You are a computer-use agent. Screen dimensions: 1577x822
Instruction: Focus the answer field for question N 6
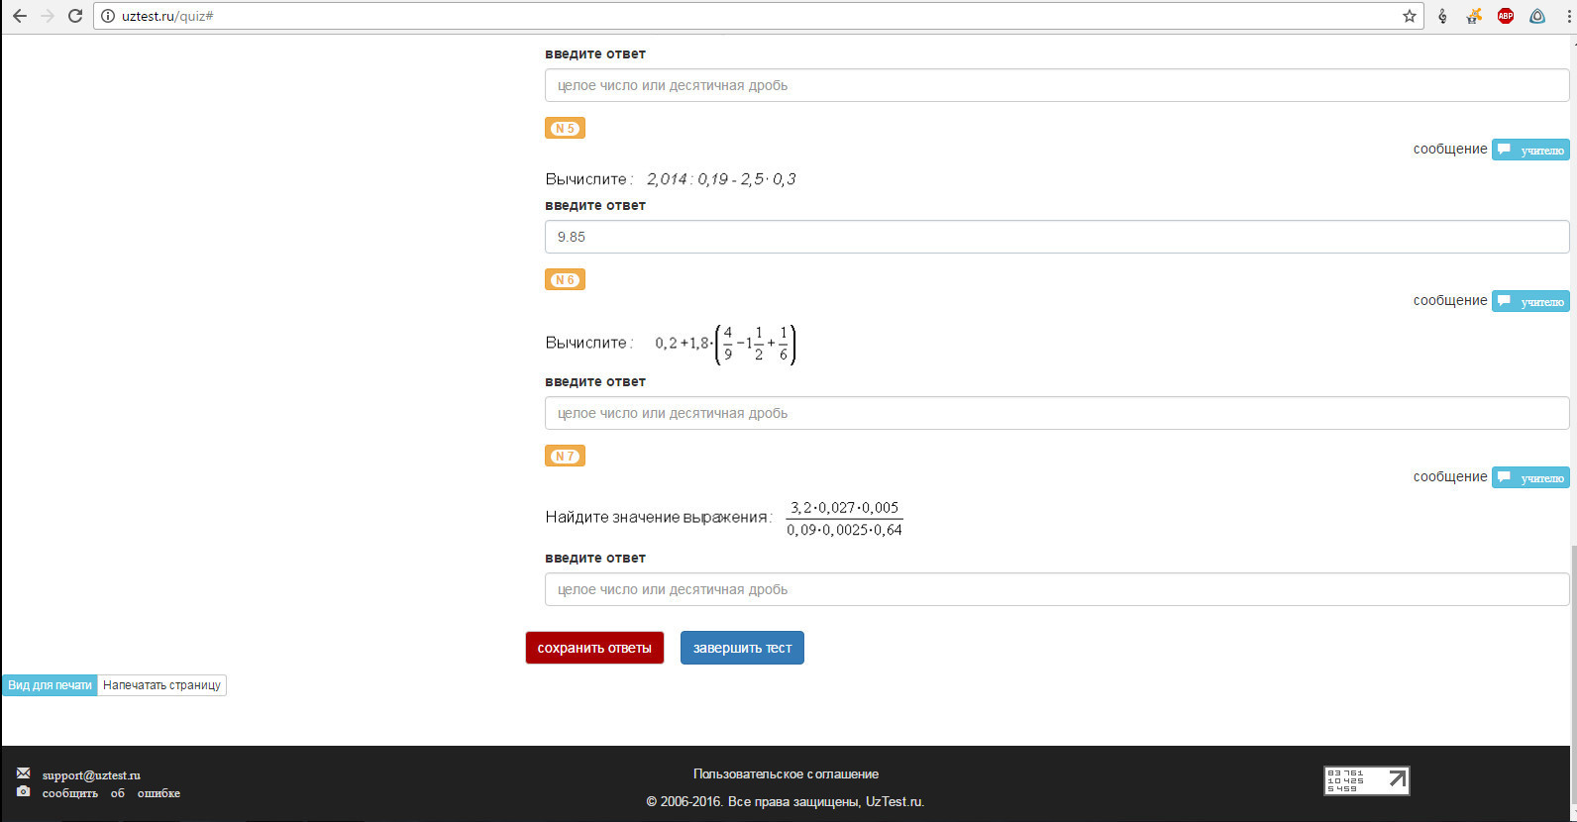[x=1056, y=413]
